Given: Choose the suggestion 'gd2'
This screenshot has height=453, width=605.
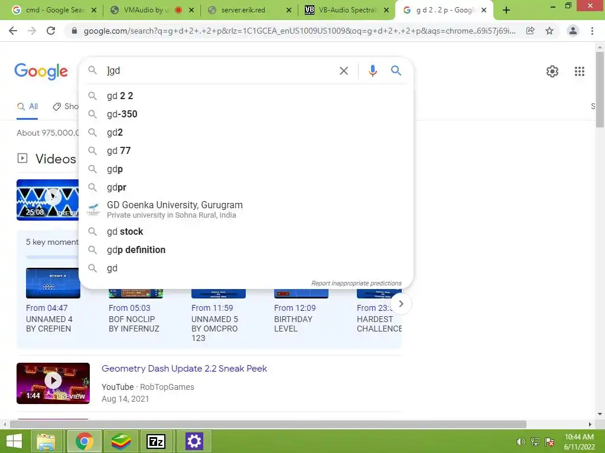Looking at the screenshot, I should [x=246, y=133].
